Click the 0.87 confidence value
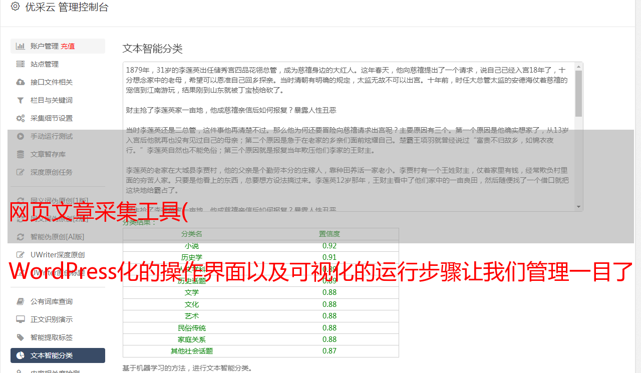641x373 pixels. (x=330, y=351)
